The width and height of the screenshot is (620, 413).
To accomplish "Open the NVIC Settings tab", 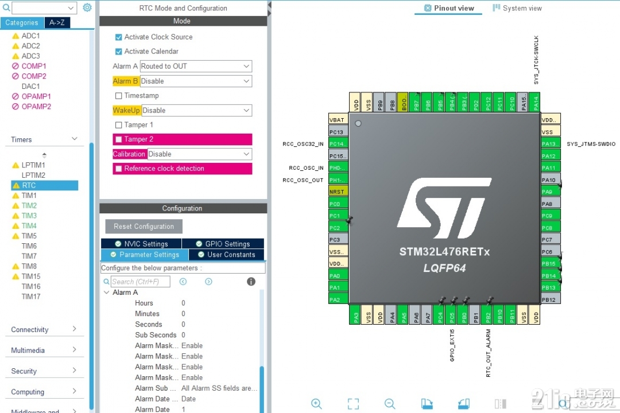I will (x=141, y=244).
